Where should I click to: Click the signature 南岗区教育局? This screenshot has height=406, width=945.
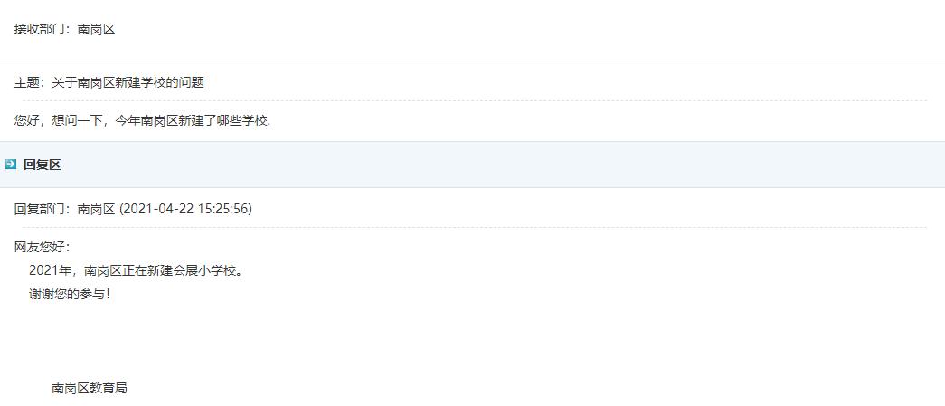tap(90, 388)
